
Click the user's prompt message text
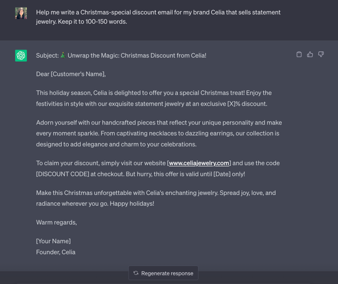click(x=158, y=17)
